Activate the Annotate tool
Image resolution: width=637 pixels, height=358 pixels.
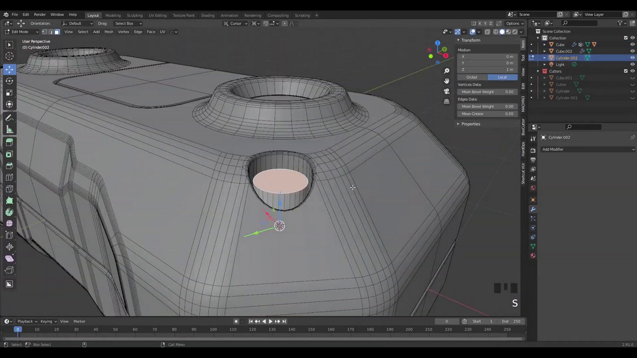coord(9,118)
